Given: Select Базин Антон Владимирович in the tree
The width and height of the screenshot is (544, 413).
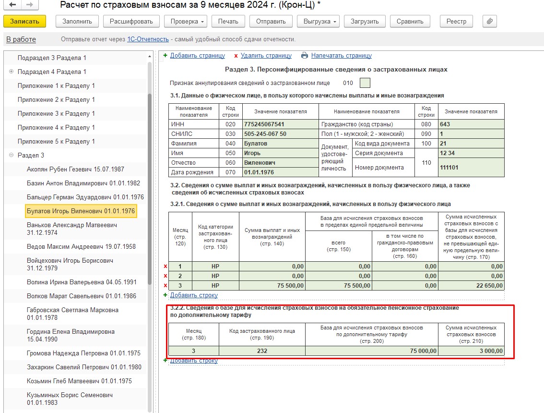Looking at the screenshot, I should click(83, 183).
